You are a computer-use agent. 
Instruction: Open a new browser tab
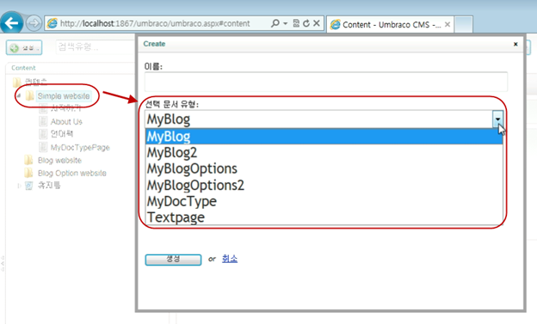tap(464, 24)
